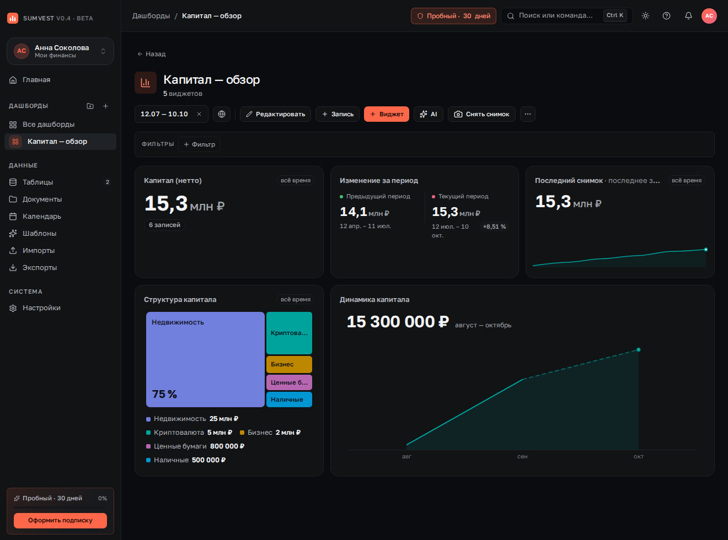Viewport: 728px width, 540px height.
Task: Click the Пробный · 30 дней badge in top bar
Action: point(453,16)
